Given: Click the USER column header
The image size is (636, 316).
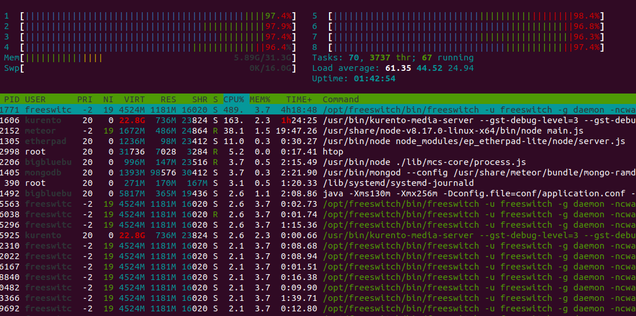Looking at the screenshot, I should click(x=35, y=99).
